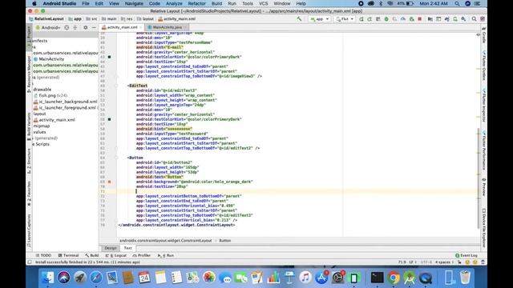513x288 pixels.
Task: Open Safari from the Dock
Action: (96, 278)
